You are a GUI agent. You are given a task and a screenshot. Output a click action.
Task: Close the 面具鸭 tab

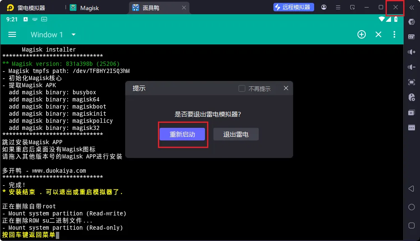pos(184,8)
